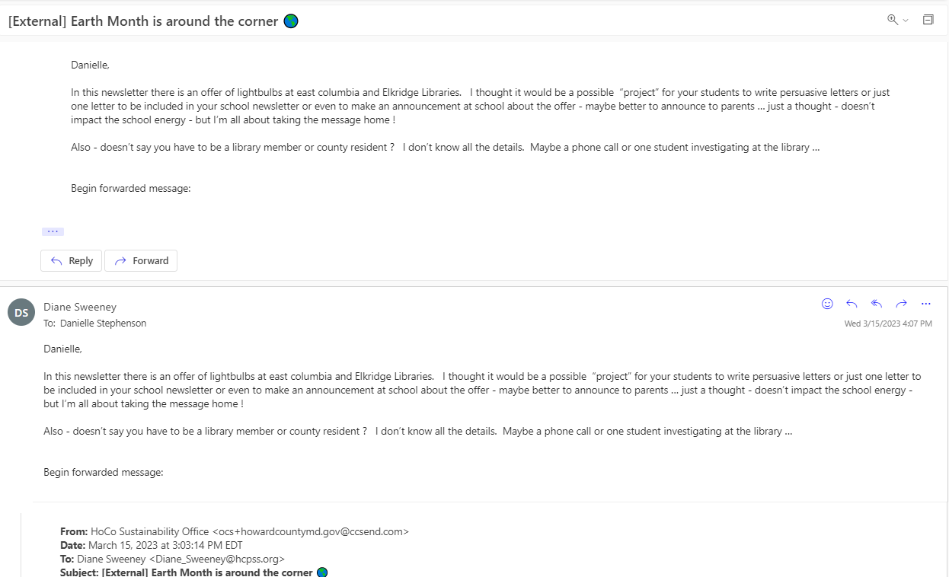
Task: Click the reply arrow icon in message header
Action: click(852, 304)
